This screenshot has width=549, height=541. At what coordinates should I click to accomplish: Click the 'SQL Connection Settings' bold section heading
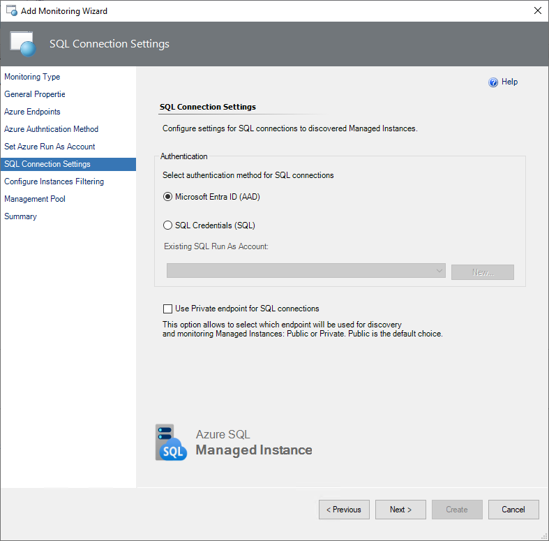tap(208, 107)
